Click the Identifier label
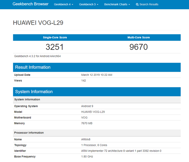The image size is (189, 162). pos(20,151)
